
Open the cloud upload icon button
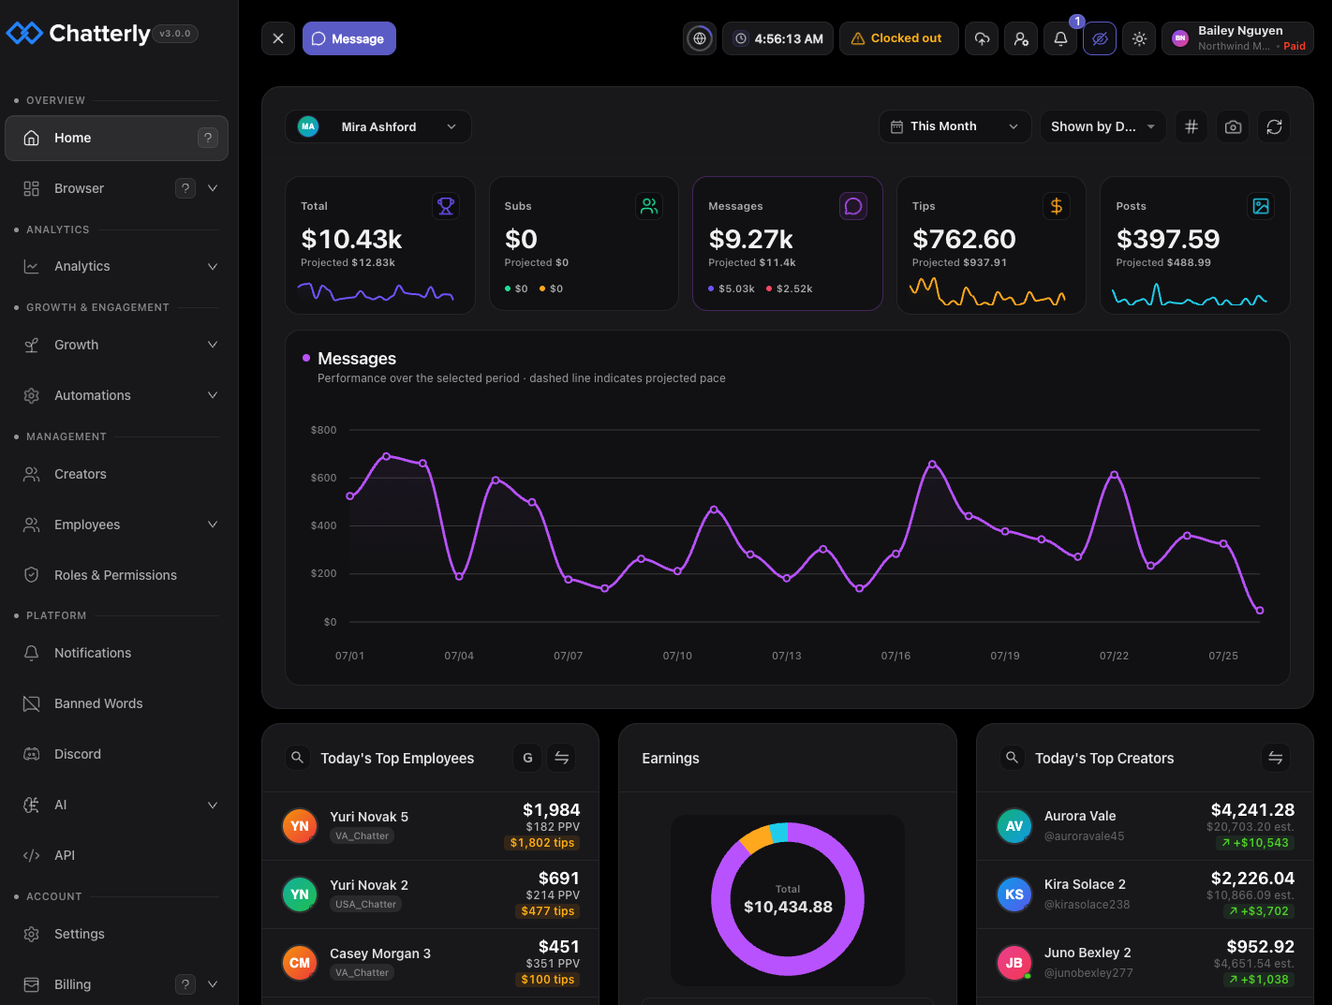[982, 38]
